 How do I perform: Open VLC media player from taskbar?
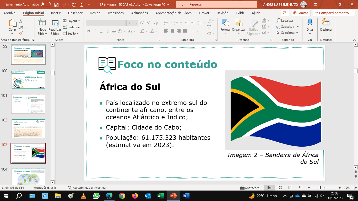click(84, 196)
